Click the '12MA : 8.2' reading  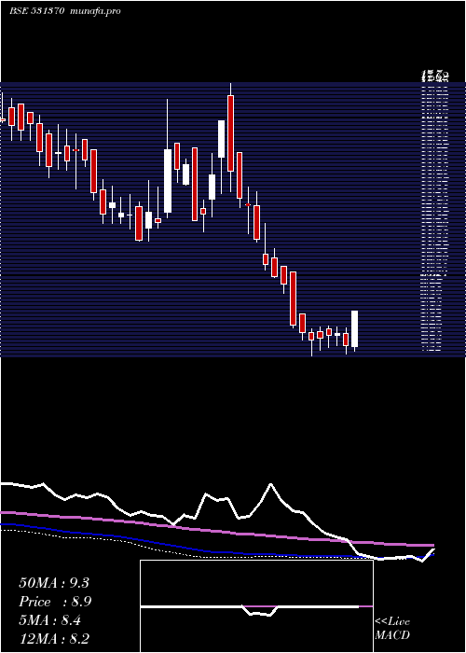(54, 639)
